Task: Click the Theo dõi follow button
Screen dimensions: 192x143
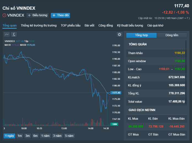Action: (x=61, y=15)
